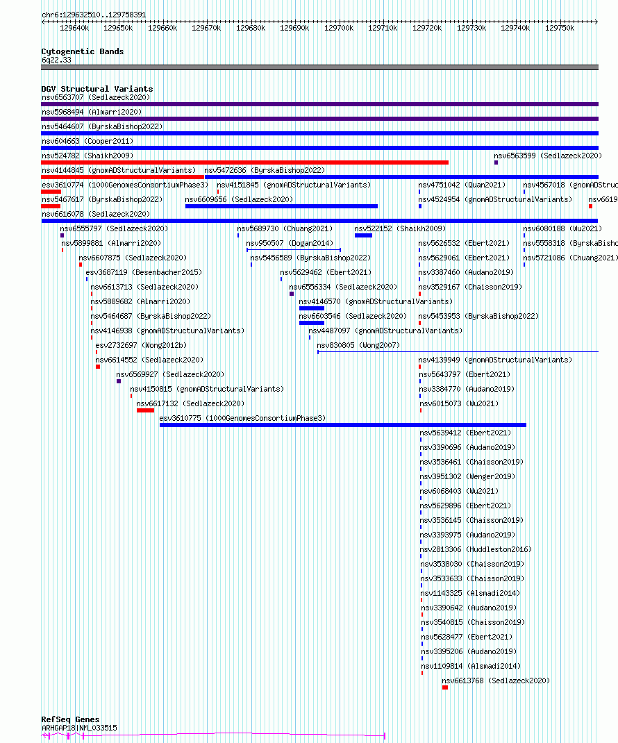Open nsv4150815 (gnomADStructuralVariants) label

207,389
